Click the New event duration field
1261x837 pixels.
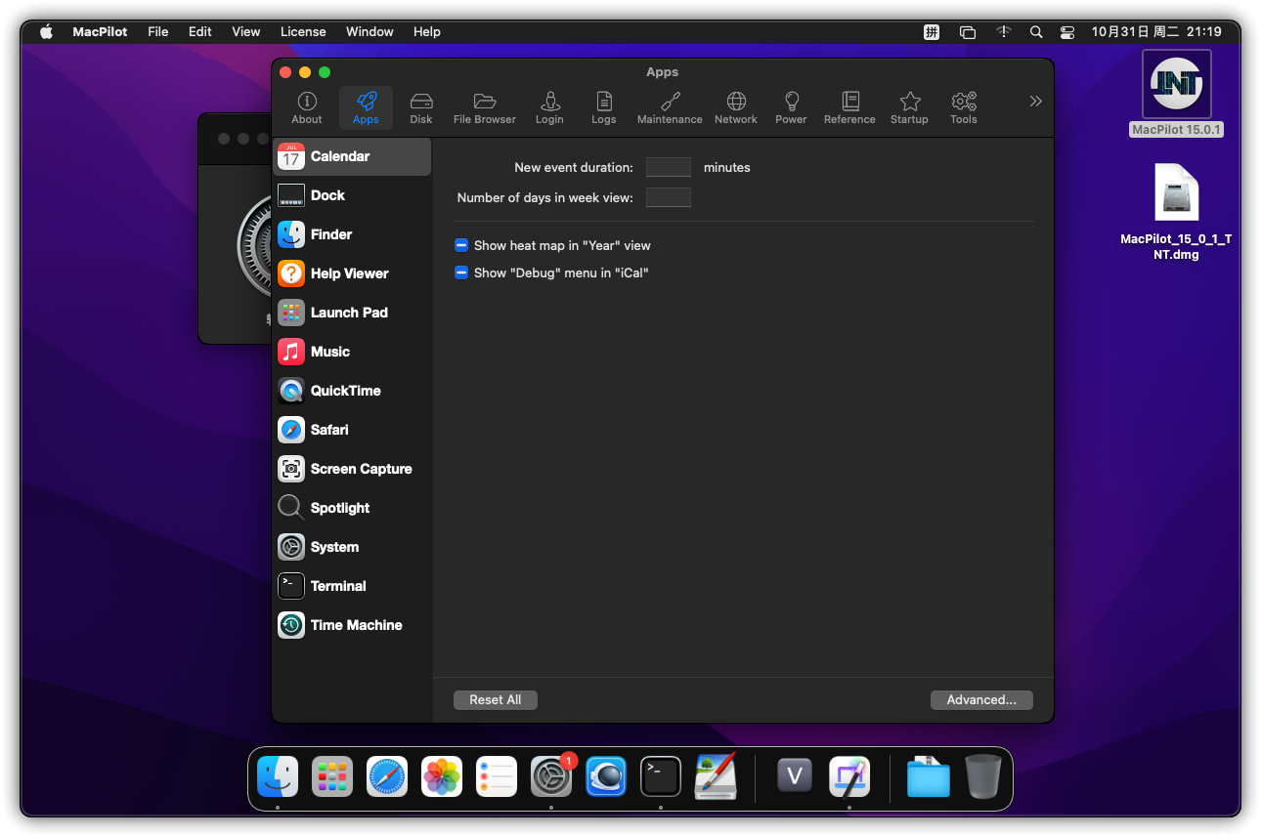point(668,168)
